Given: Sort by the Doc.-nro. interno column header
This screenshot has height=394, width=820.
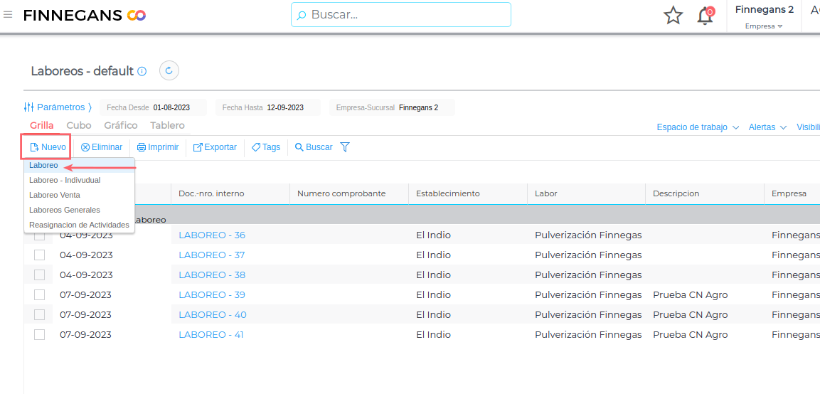Looking at the screenshot, I should click(x=230, y=193).
